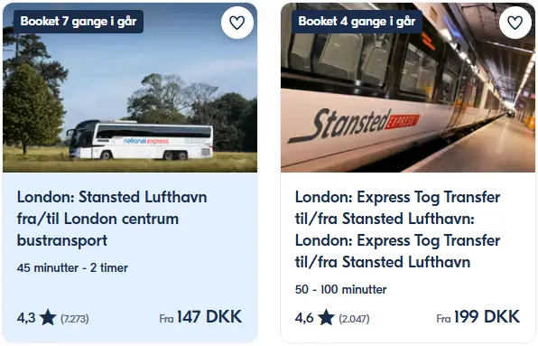Click the Stansted Express logo on train
538x346 pixels.
tap(354, 126)
